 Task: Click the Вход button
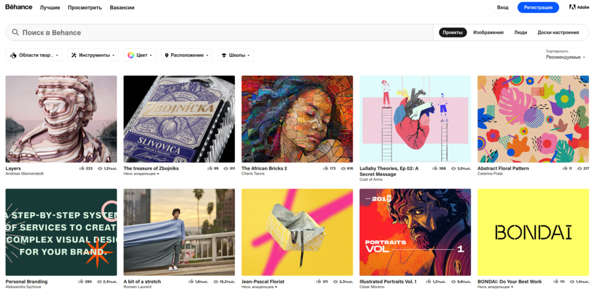(502, 8)
